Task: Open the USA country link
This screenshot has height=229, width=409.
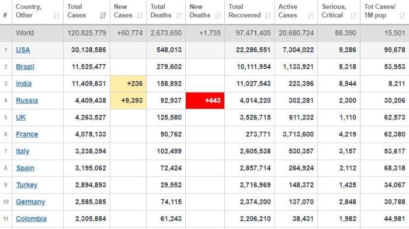Action: click(x=23, y=50)
